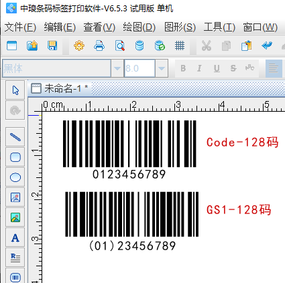The width and height of the screenshot is (285, 283).
Task: Select the Barcode drawing tool
Action: point(15,276)
